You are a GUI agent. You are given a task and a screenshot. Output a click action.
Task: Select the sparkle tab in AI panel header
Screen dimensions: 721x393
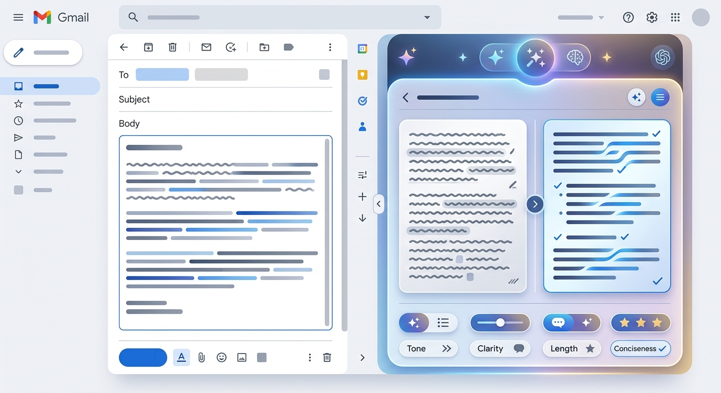496,57
